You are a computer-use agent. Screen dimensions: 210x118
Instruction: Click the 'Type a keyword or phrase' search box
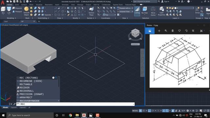point(145,1)
